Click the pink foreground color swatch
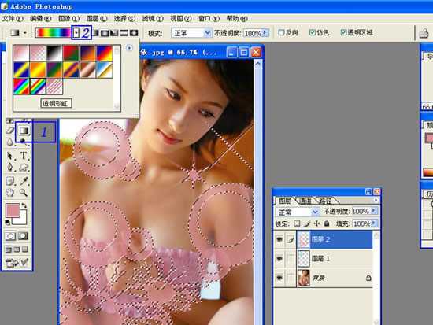Image resolution: width=433 pixels, height=325 pixels. pos(13,210)
